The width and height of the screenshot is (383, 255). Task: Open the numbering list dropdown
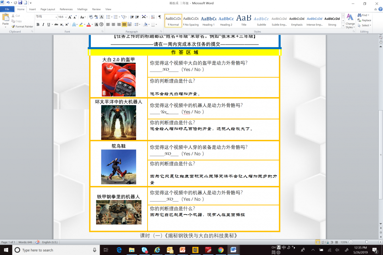coord(119,17)
